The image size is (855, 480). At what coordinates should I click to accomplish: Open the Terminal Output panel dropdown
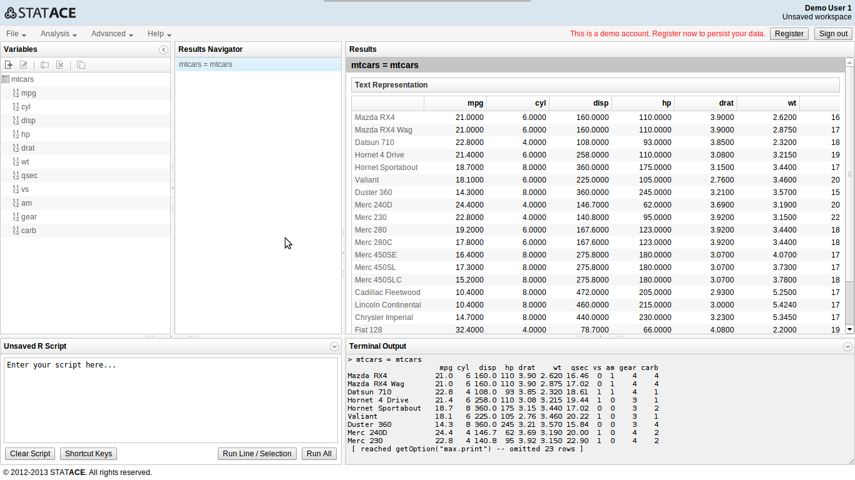click(x=847, y=346)
